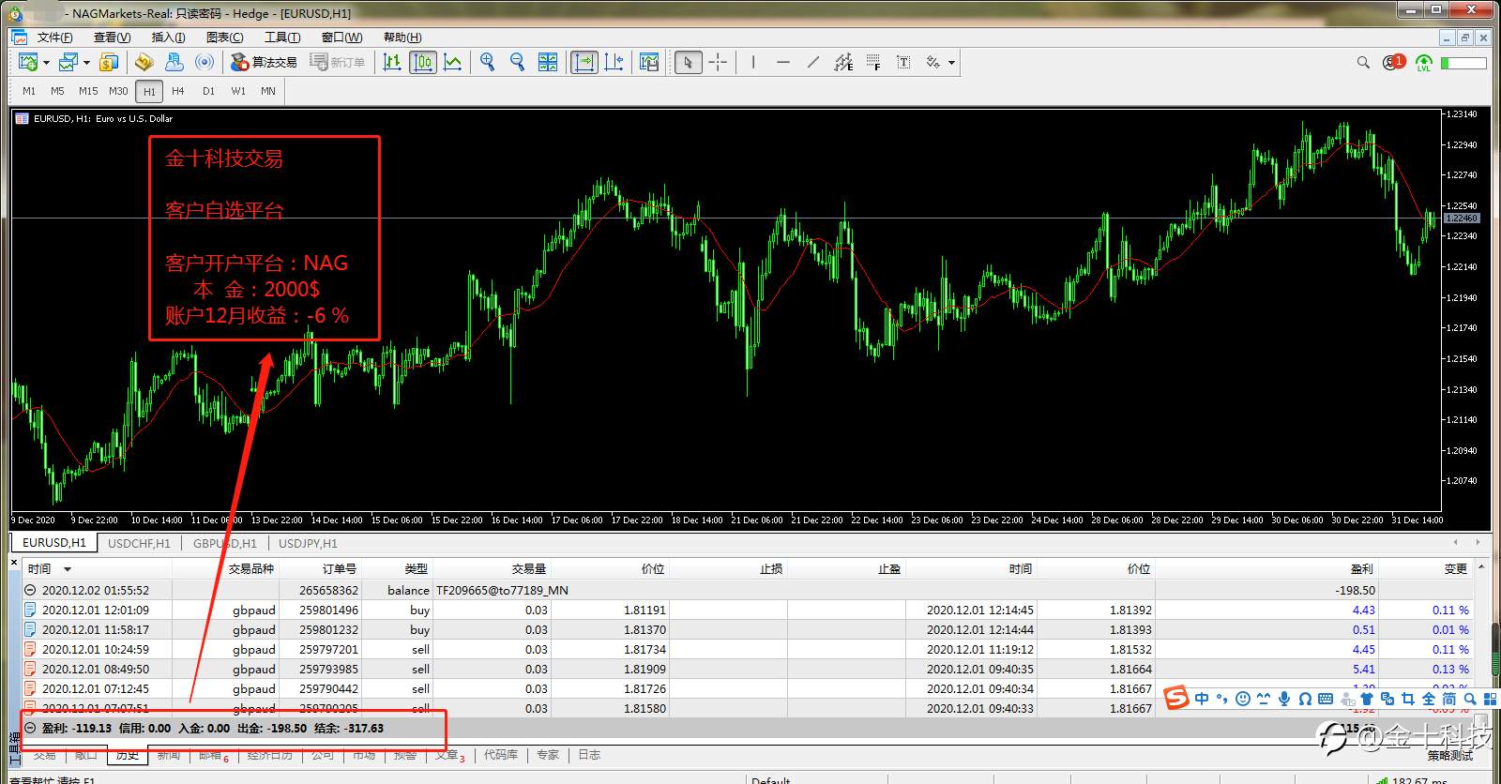Switch timeframe to D1
This screenshot has width=1501, height=784.
click(208, 91)
